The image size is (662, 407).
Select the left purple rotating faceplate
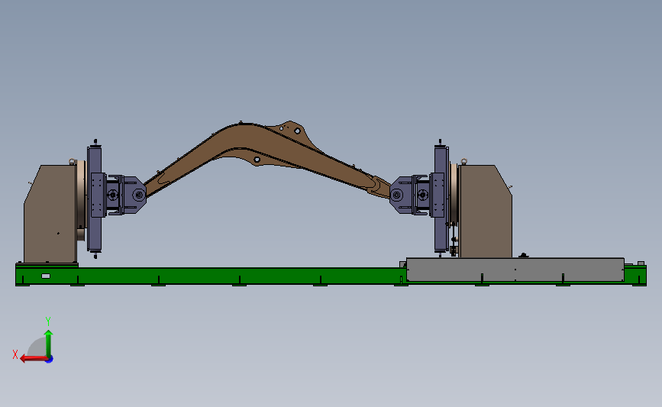click(x=95, y=199)
